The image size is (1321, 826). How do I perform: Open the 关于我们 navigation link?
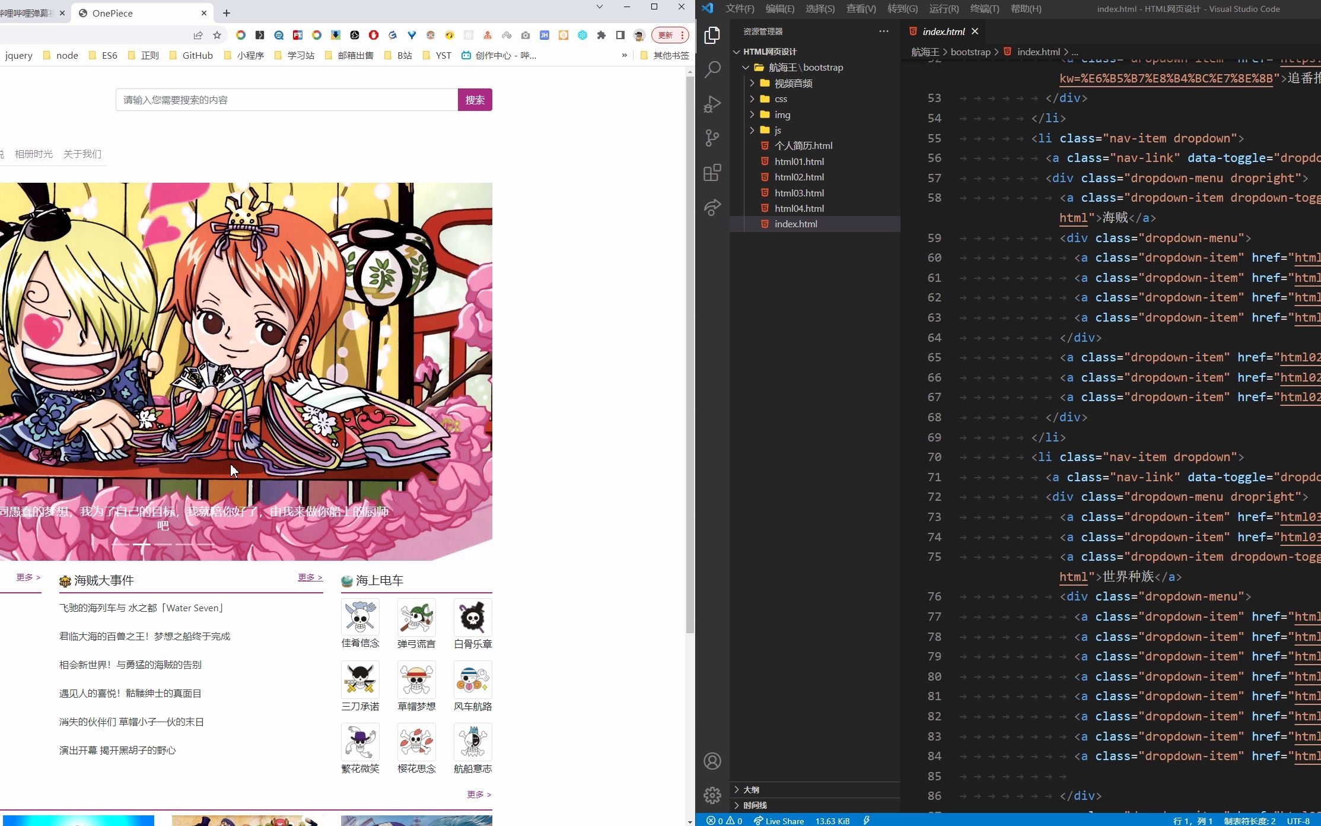coord(82,154)
